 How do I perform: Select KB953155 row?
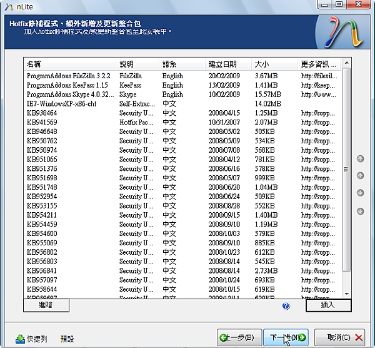[182, 206]
